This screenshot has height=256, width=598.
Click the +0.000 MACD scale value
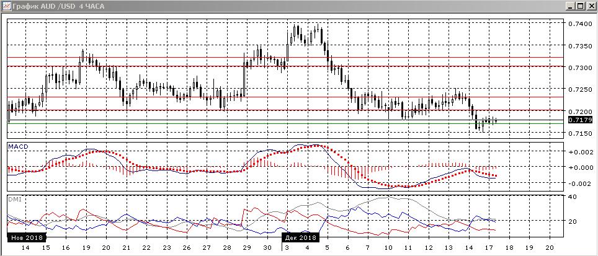tap(581, 167)
